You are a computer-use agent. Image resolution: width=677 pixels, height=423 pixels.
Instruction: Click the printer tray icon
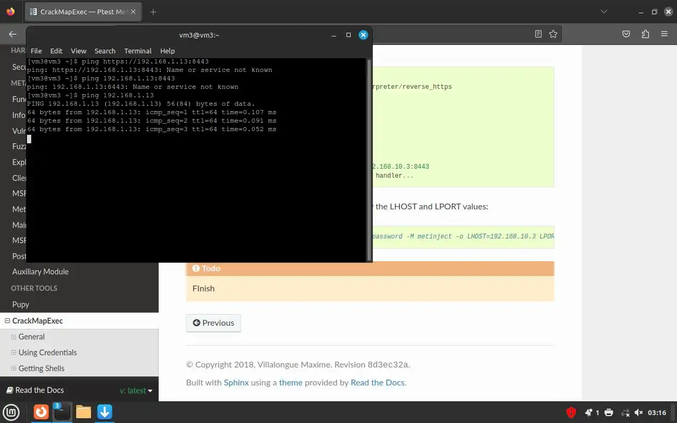609,412
